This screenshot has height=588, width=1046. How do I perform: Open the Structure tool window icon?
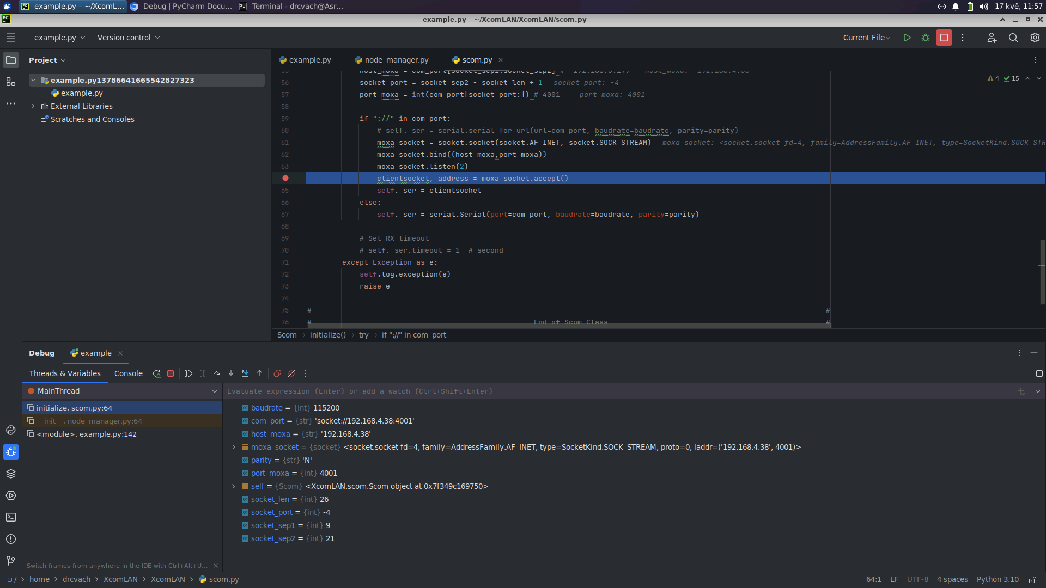pos(11,82)
